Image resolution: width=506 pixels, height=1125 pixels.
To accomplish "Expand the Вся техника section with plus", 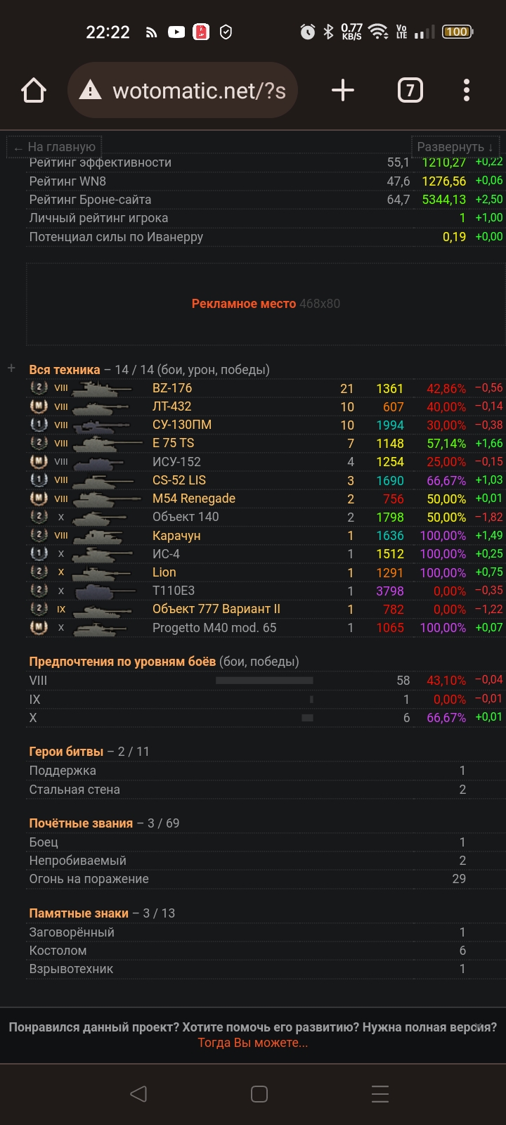I will (11, 368).
